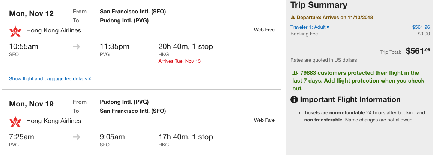The height and width of the screenshot is (155, 433).
Task: Click the blue $561.96 traveler price link
Action: pos(421,27)
